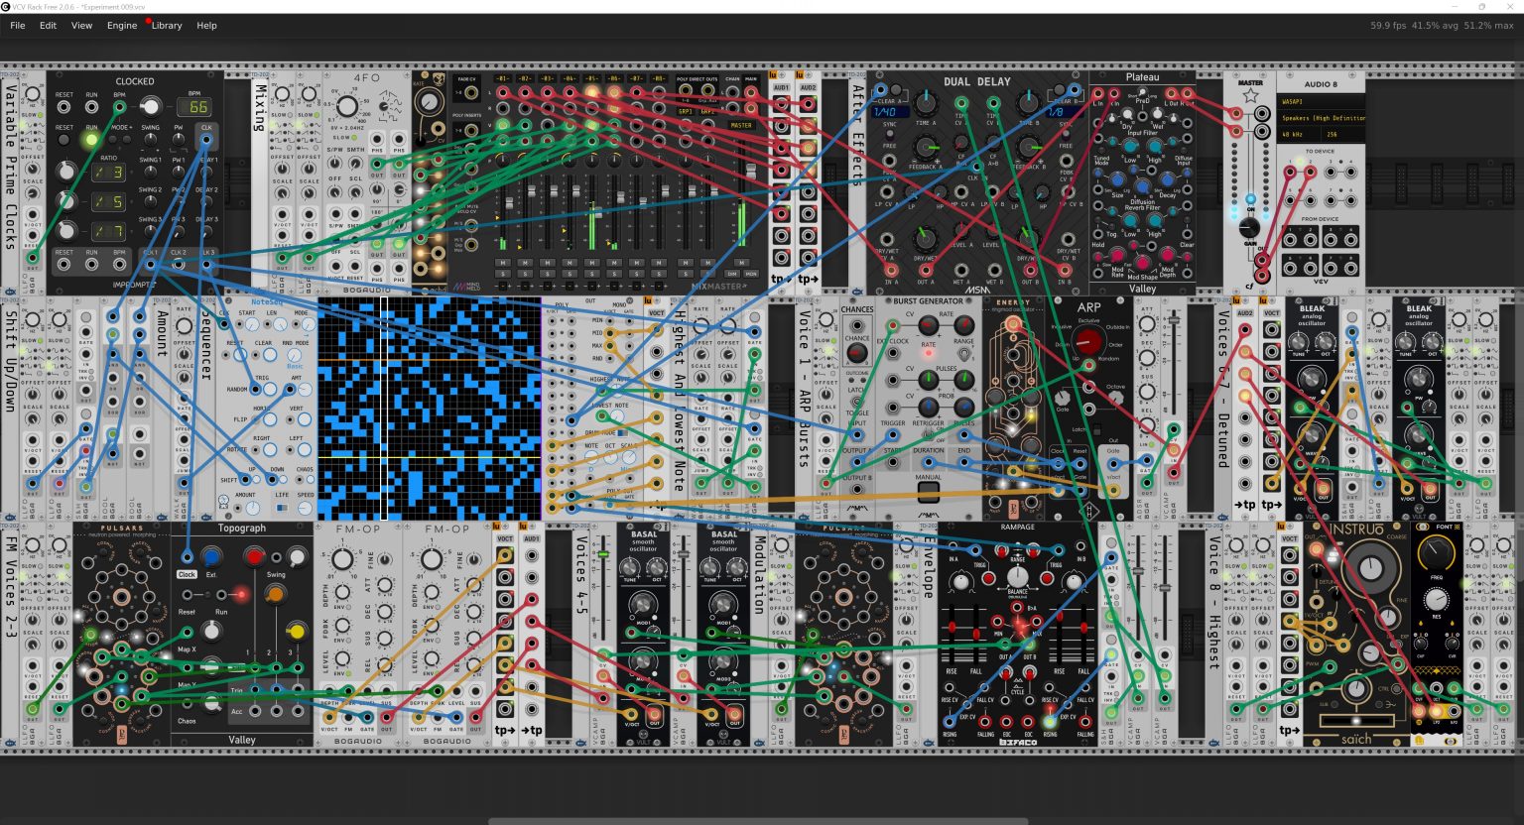Viewport: 1524px width, 825px height.
Task: Click the horizontal scrollbar below the rack
Action: [x=758, y=820]
